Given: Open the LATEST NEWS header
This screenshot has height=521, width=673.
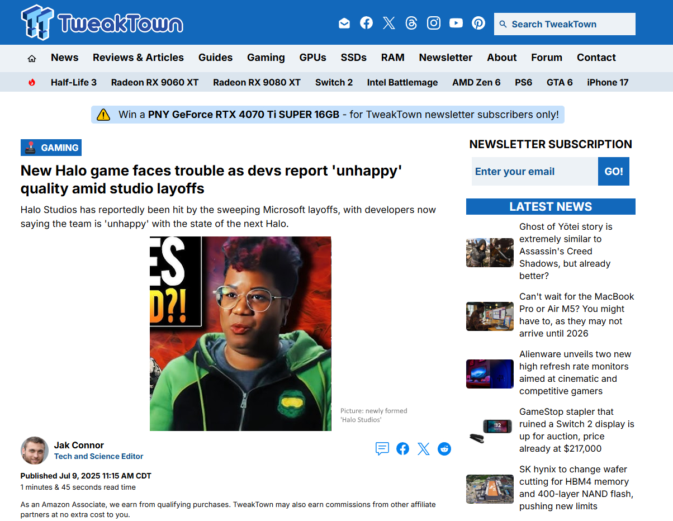Looking at the screenshot, I should (x=551, y=206).
